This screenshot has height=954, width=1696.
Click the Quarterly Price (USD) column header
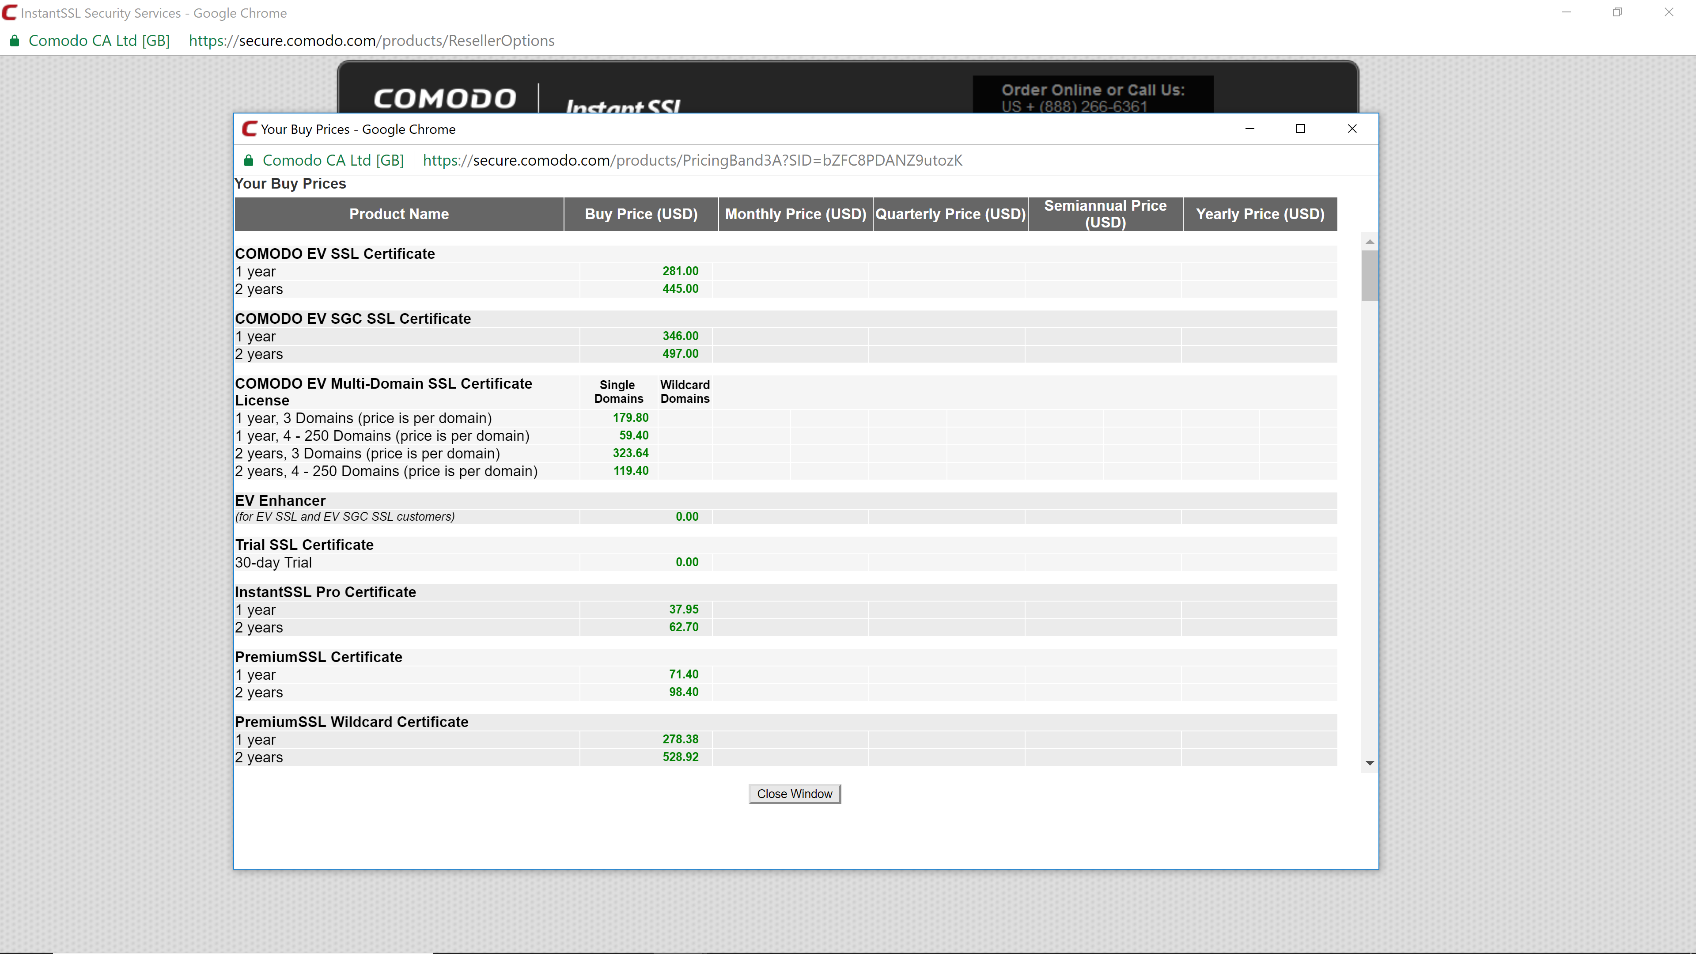(950, 214)
